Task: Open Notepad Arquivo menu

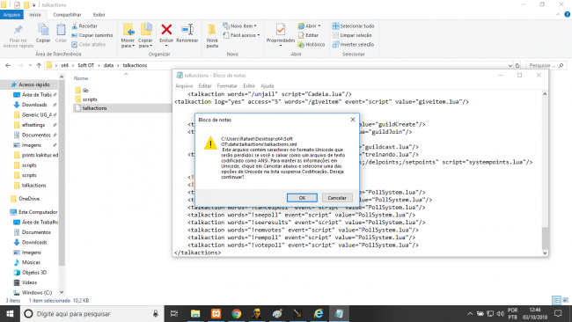Action: tap(184, 85)
